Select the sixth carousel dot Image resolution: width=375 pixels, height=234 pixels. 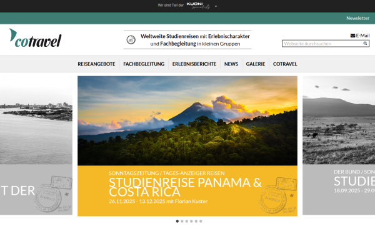(x=201, y=222)
